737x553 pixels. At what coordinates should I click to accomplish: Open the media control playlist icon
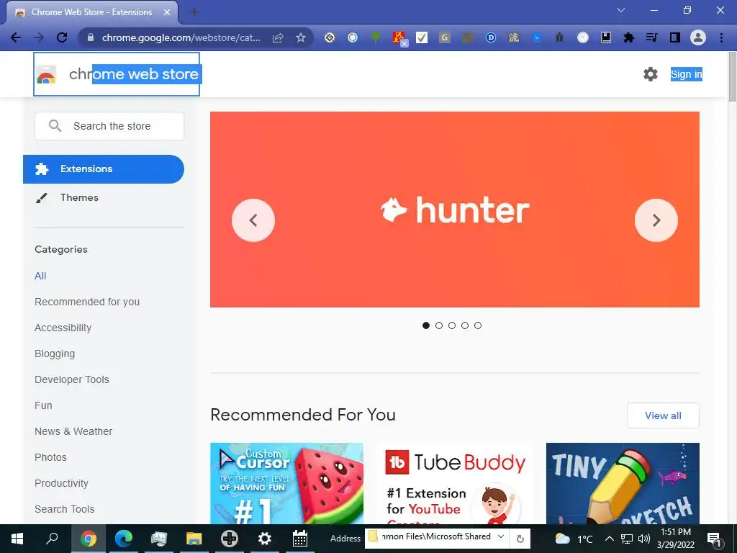coord(651,37)
